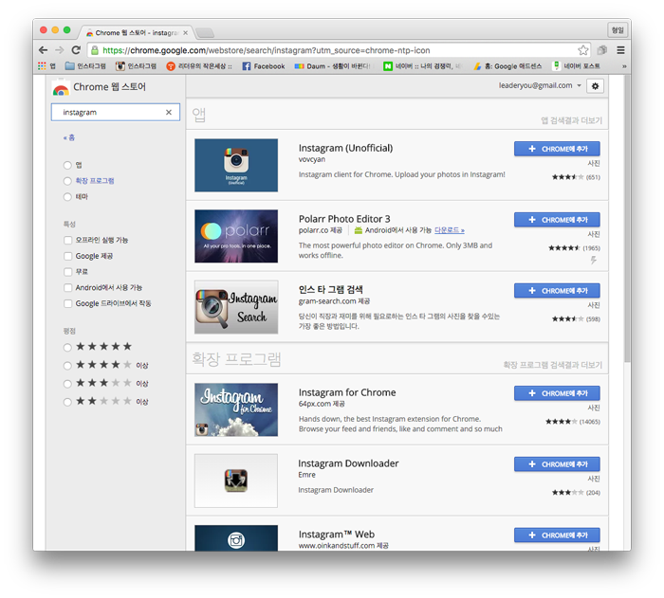Open the Instagram for Chrome title
The image size is (664, 598).
point(347,392)
